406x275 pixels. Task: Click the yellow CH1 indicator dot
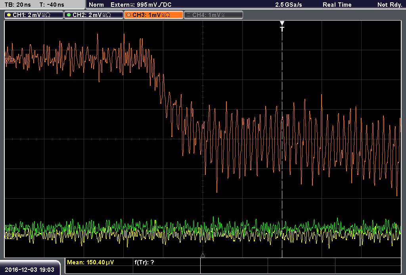pos(9,15)
